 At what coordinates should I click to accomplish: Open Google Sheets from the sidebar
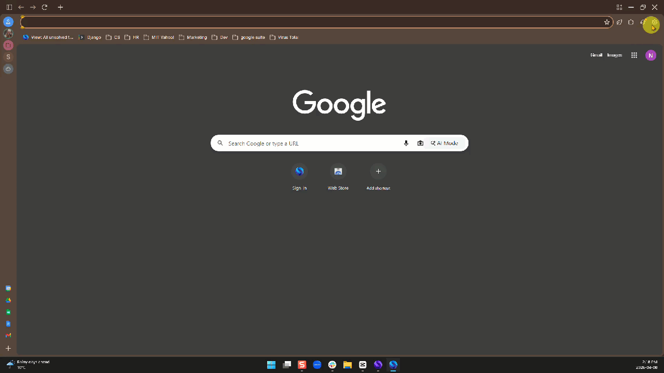pyautogui.click(x=8, y=312)
